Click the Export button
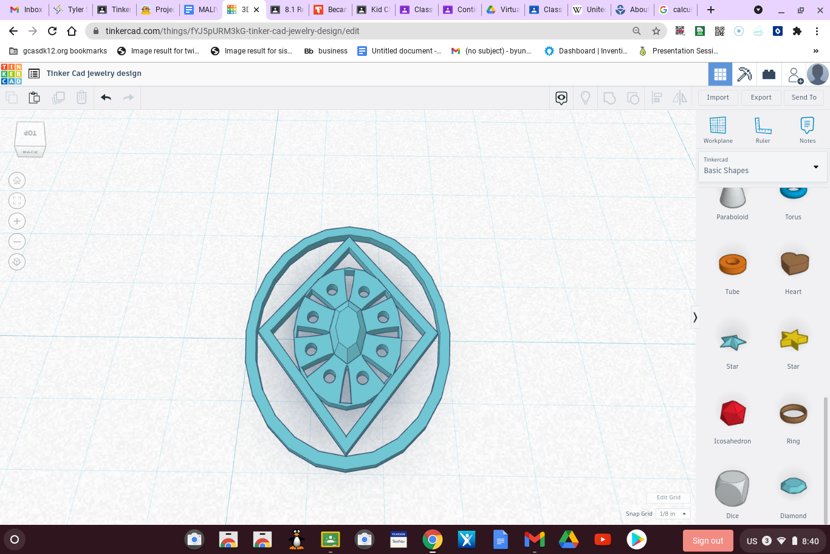The height and width of the screenshot is (554, 830). click(761, 97)
